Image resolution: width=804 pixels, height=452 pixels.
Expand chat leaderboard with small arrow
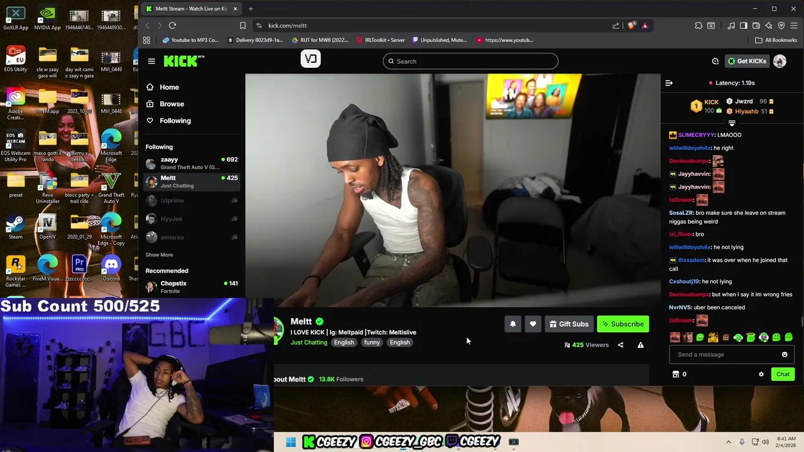tap(732, 124)
